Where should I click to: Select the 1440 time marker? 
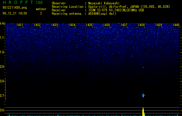click(x=176, y=25)
